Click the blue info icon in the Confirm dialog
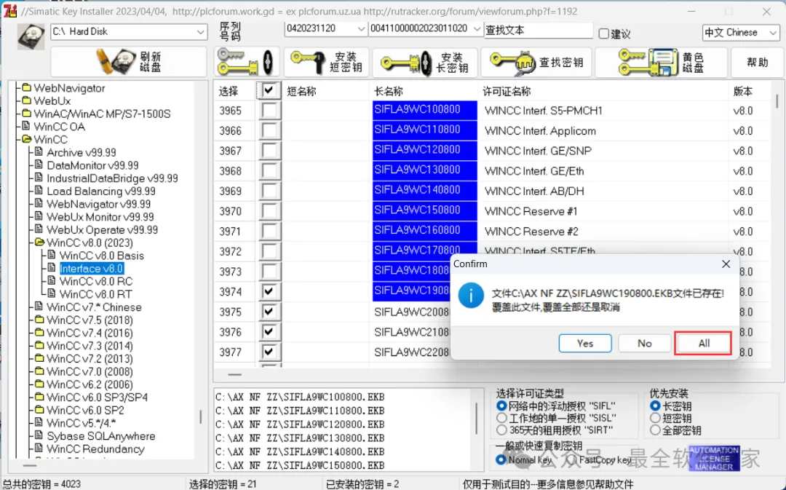Image resolution: width=786 pixels, height=490 pixels. (x=471, y=296)
